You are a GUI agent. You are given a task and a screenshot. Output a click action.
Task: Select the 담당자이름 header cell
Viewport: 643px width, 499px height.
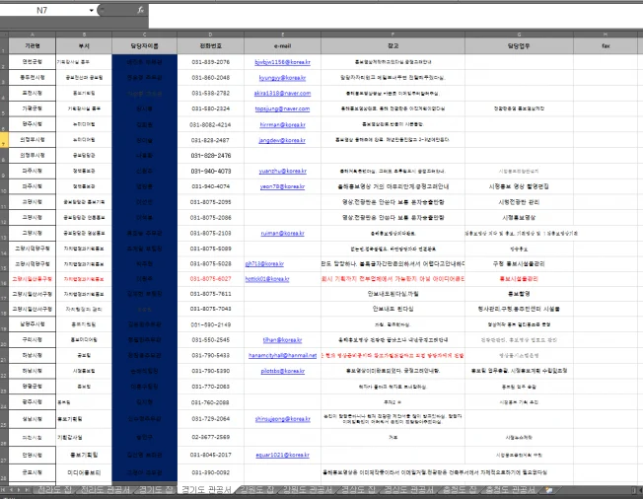click(x=145, y=46)
